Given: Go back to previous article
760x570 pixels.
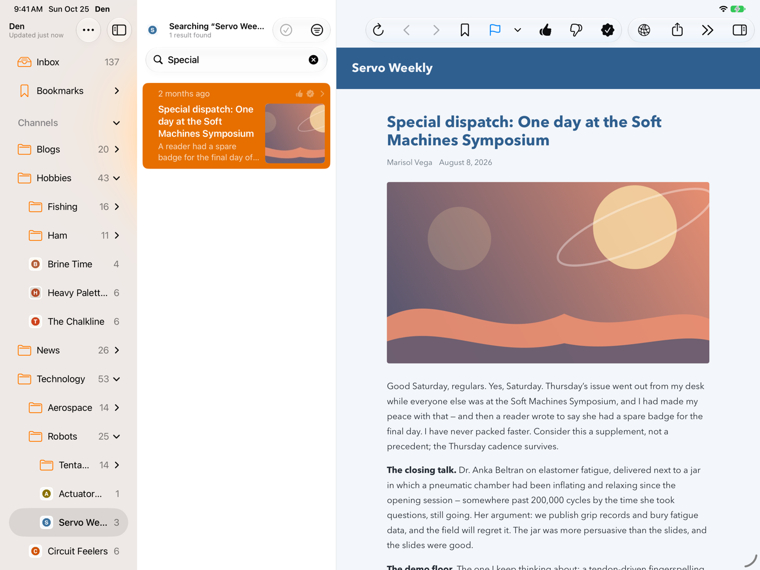Looking at the screenshot, I should (x=407, y=30).
